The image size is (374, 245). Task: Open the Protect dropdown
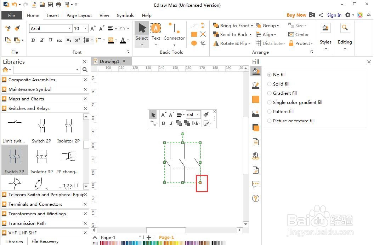[x=301, y=43]
